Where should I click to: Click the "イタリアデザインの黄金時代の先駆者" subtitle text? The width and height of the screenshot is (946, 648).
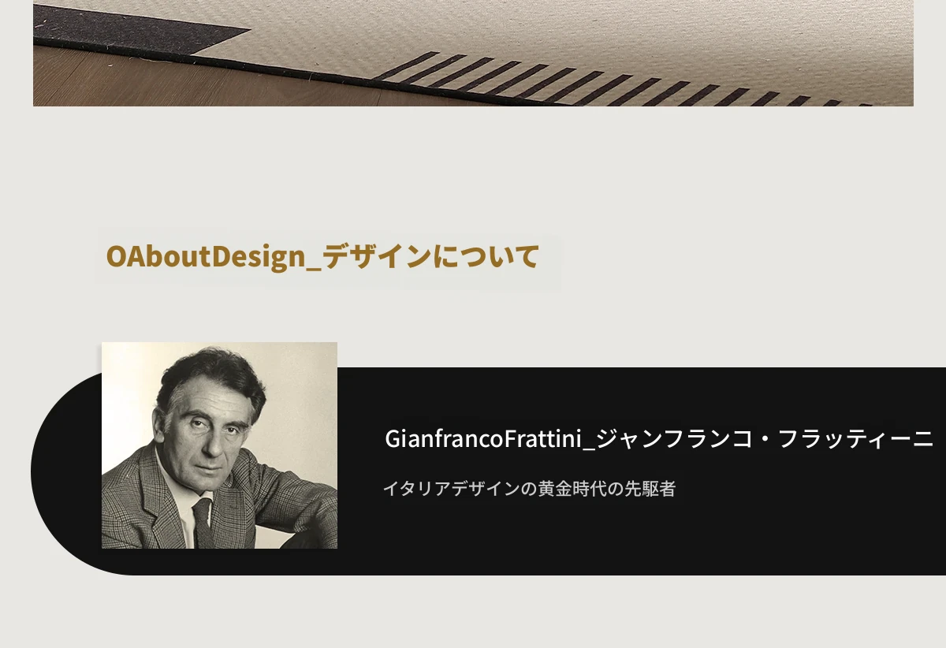click(529, 489)
